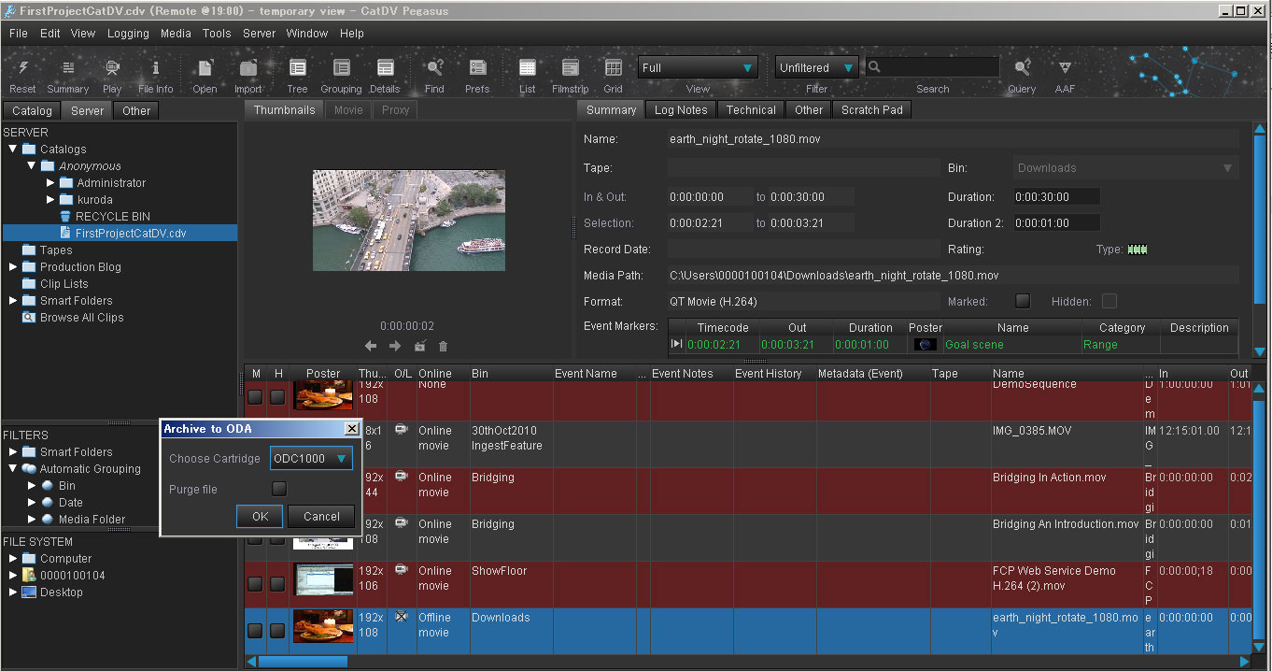
Task: Expand the Administrator folder
Action: point(50,182)
